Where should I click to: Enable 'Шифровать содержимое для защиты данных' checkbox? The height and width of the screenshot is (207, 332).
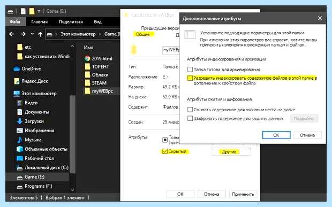tap(190, 118)
